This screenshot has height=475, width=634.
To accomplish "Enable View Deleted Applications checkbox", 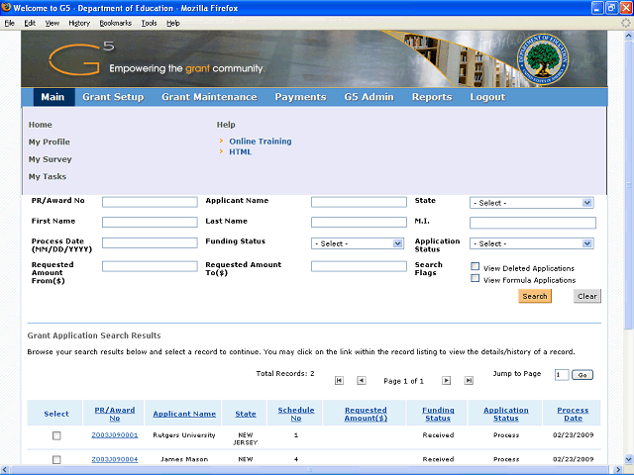I will coord(475,267).
